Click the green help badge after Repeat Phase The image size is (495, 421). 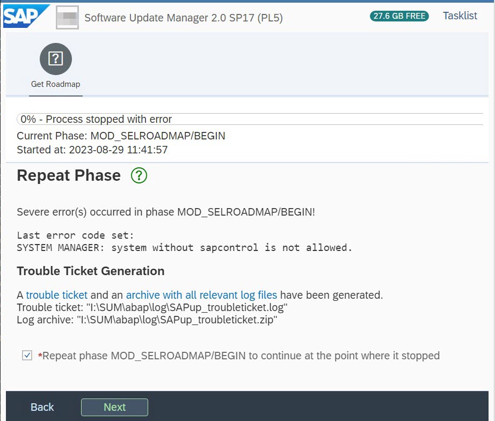(x=138, y=175)
